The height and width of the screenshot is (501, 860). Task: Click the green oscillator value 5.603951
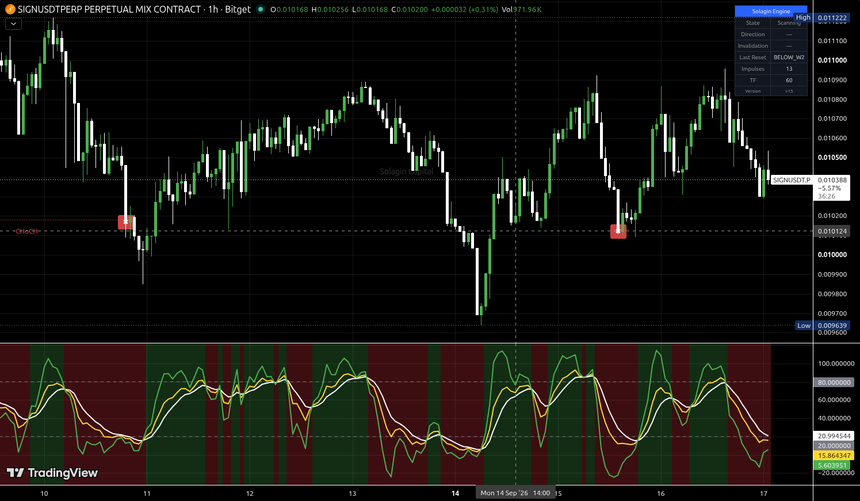[x=832, y=465]
